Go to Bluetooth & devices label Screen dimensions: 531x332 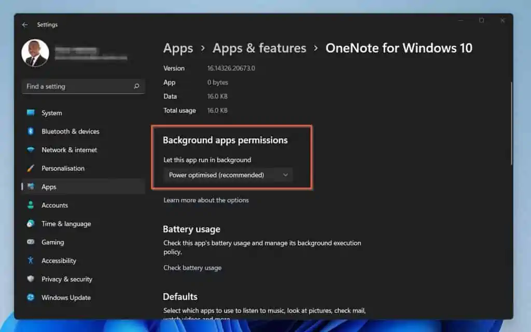[71, 131]
